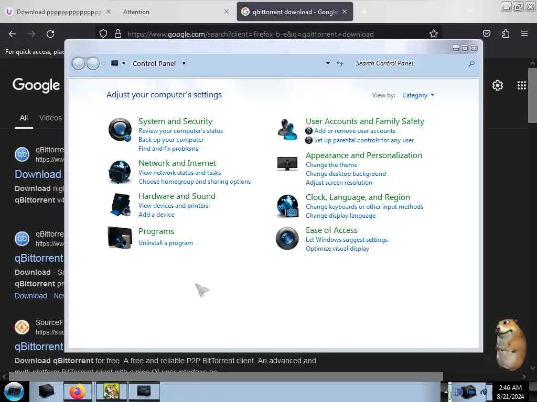The image size is (537, 402).
Task: Open the Control Panel taskbar button
Action: click(x=144, y=392)
